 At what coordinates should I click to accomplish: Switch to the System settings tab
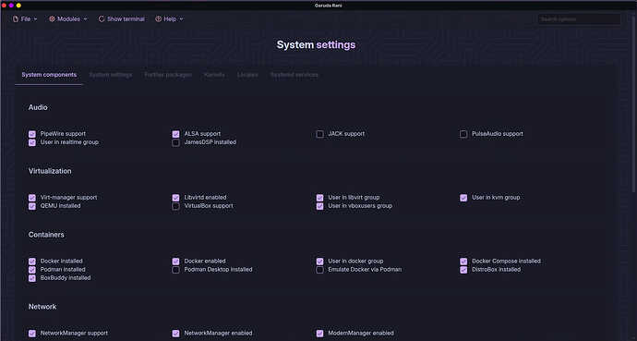[x=111, y=75]
